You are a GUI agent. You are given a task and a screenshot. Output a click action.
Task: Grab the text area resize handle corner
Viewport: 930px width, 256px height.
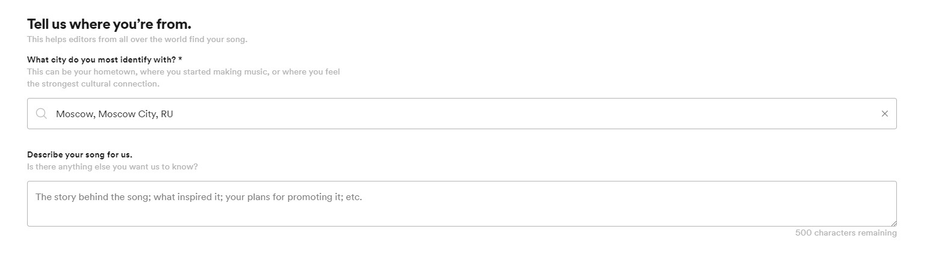pos(893,223)
